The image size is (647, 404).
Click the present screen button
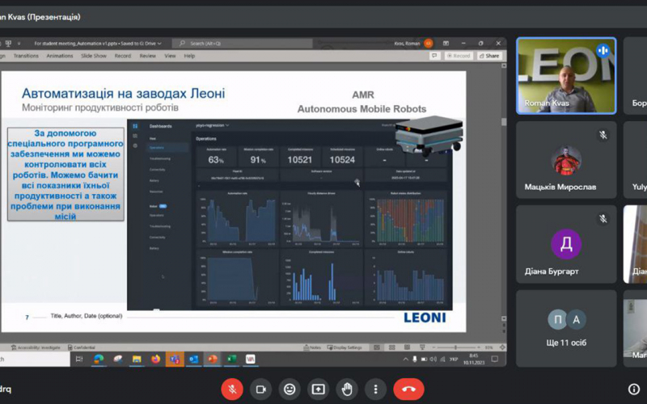coord(318,389)
